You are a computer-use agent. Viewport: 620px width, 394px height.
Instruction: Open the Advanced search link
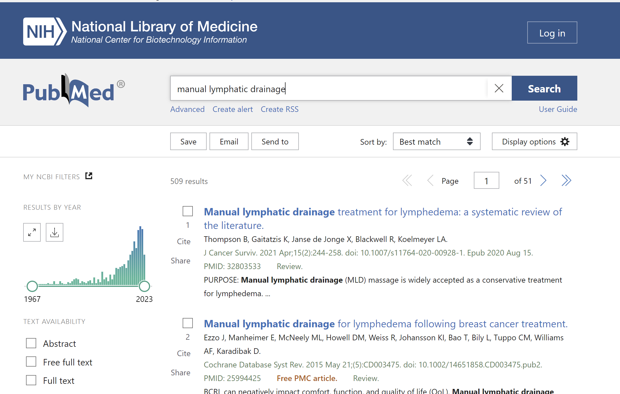[x=187, y=109]
